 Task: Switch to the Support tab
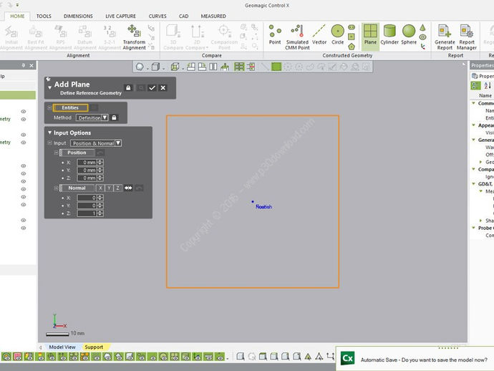tap(94, 347)
